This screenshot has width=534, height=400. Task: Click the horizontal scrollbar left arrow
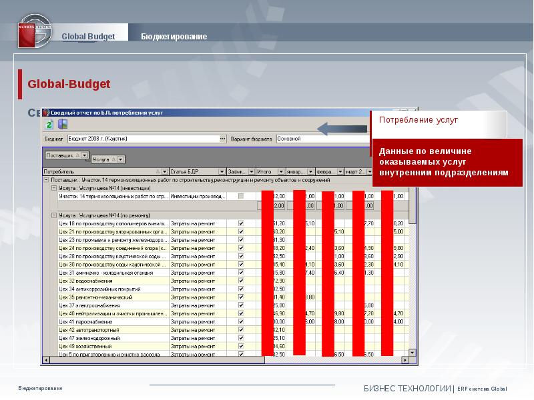click(x=45, y=361)
